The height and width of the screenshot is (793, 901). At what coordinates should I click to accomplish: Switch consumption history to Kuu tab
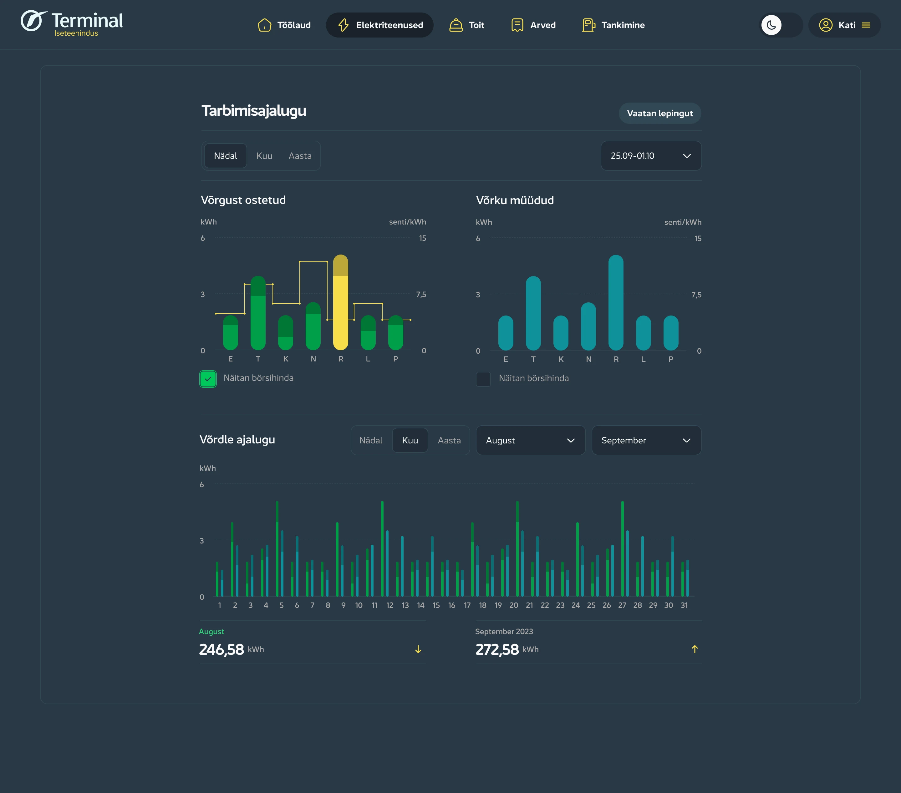pyautogui.click(x=264, y=156)
